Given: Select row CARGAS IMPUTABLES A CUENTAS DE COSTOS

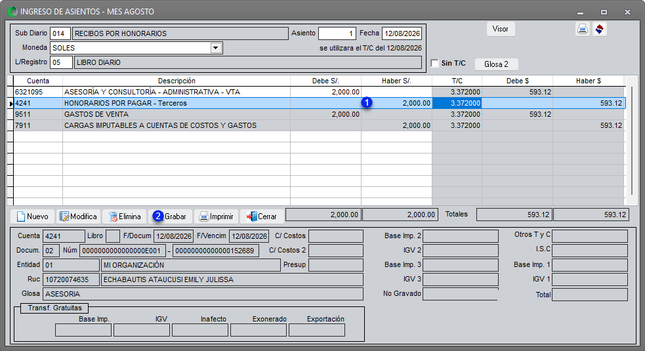Looking at the screenshot, I should pos(319,125).
